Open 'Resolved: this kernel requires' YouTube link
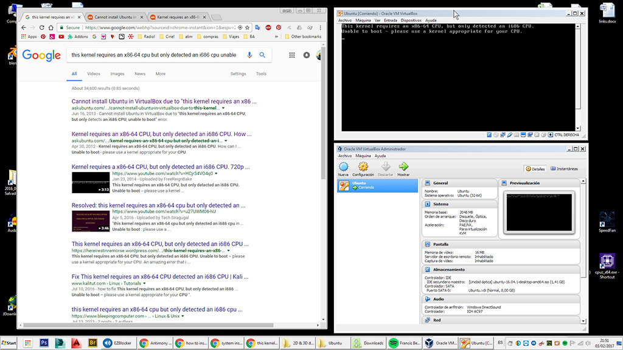This screenshot has height=350, width=623. click(159, 205)
